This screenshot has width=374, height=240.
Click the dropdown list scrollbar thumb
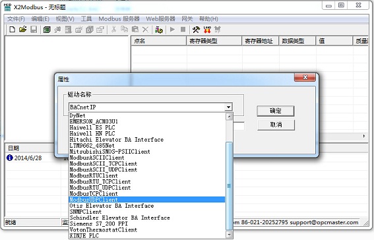coord(229,186)
